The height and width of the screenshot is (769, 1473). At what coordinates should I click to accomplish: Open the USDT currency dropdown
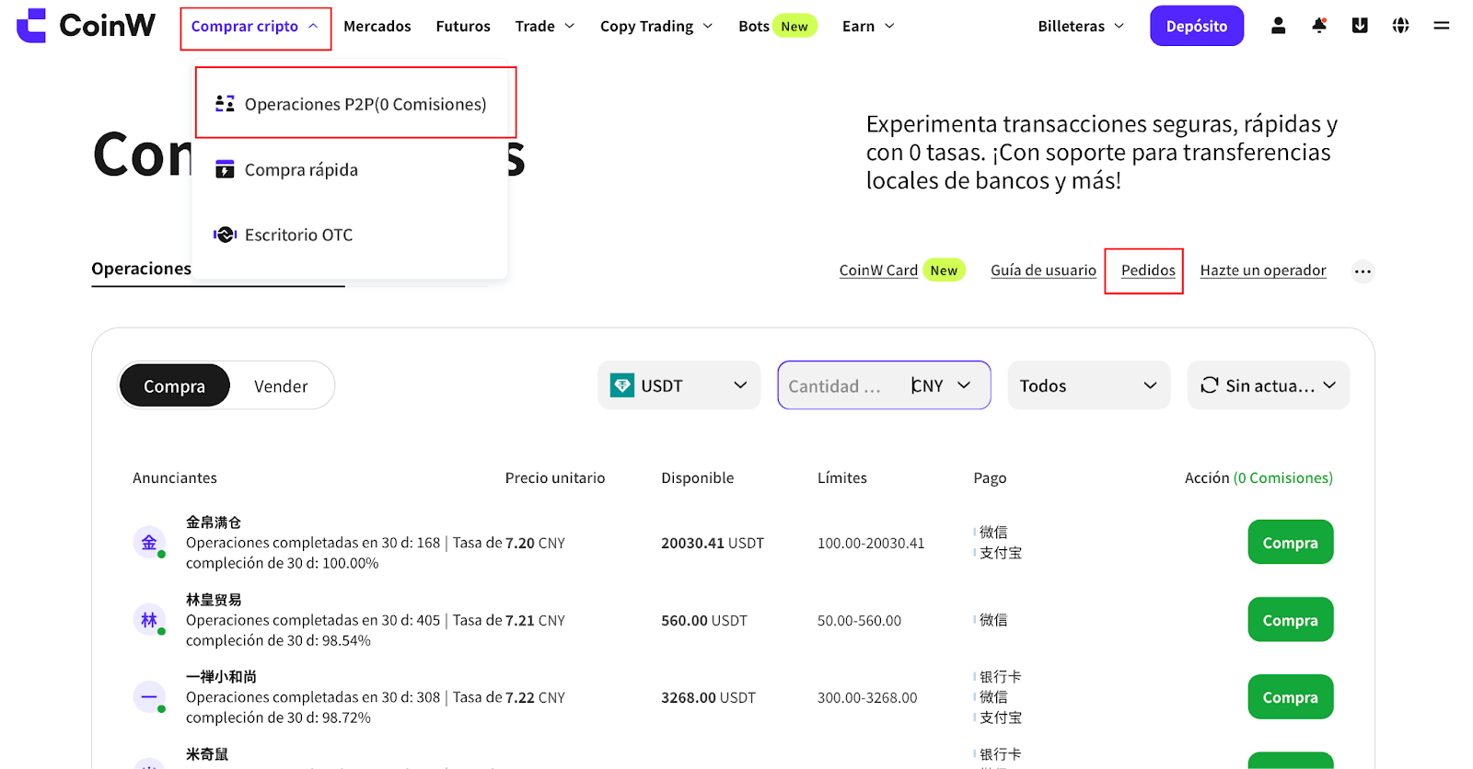(679, 385)
